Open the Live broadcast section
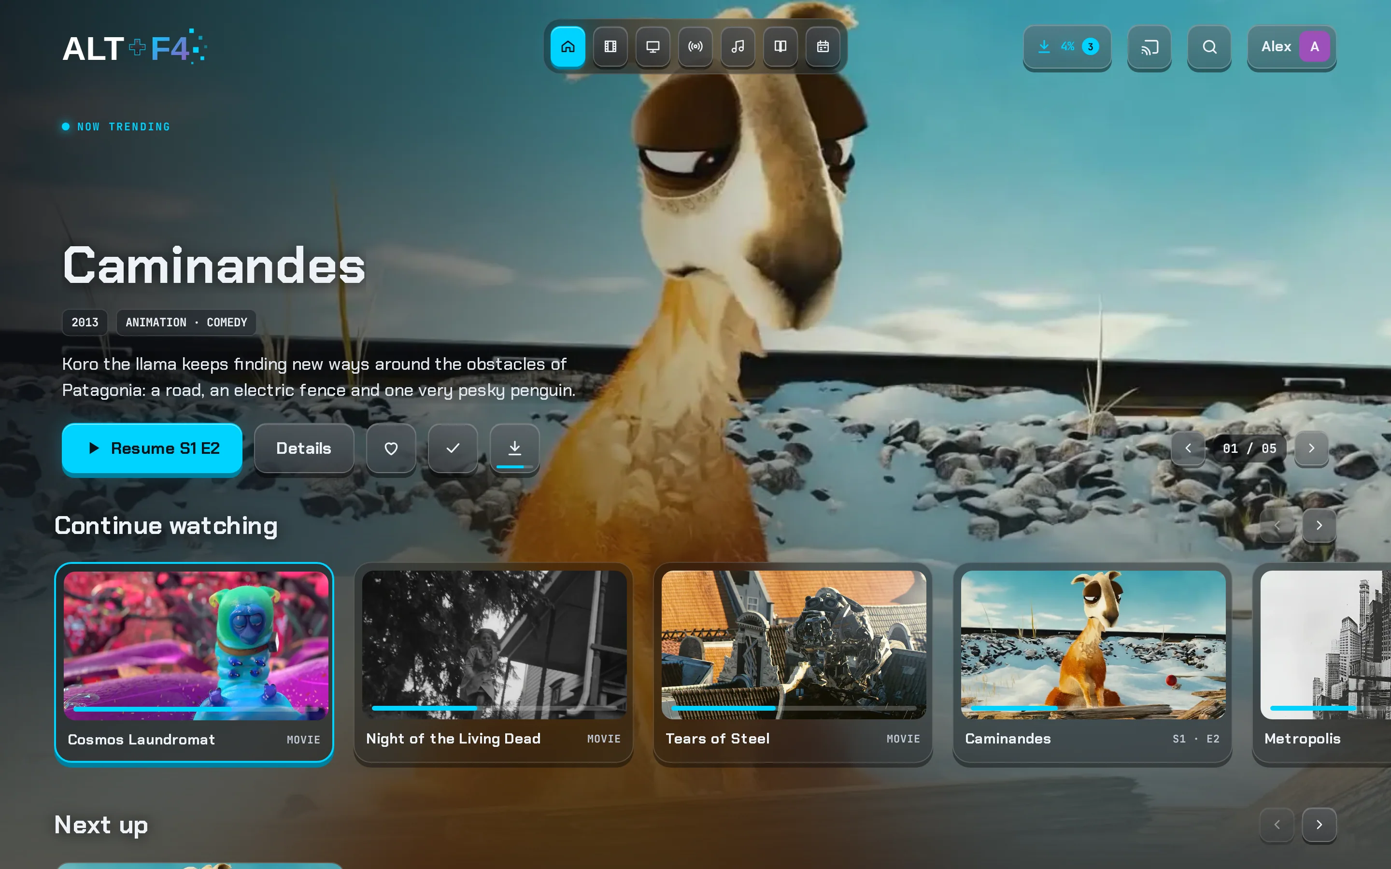This screenshot has height=869, width=1391. 695,46
